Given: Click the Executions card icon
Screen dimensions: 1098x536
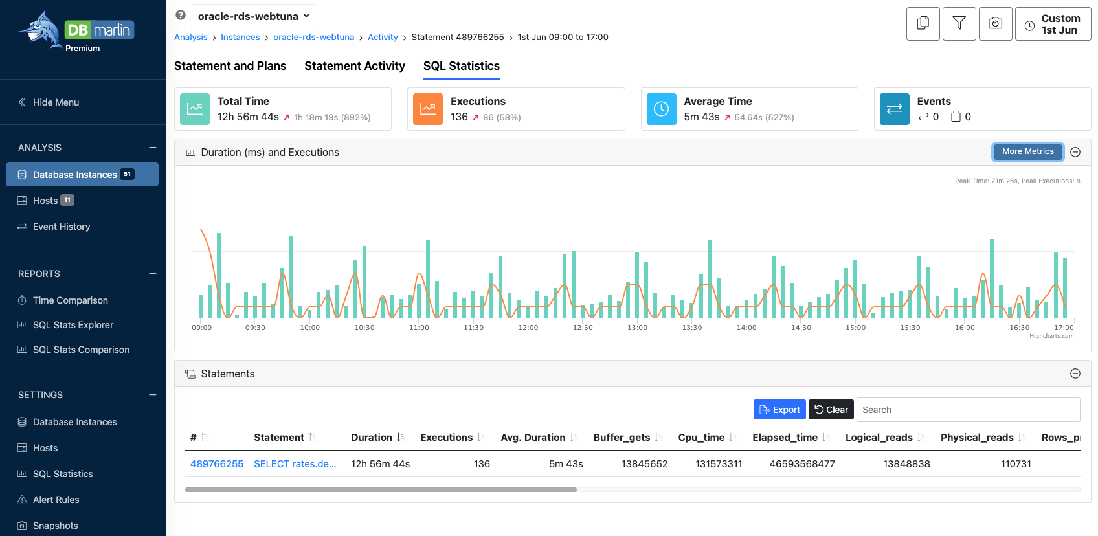Looking at the screenshot, I should (428, 109).
